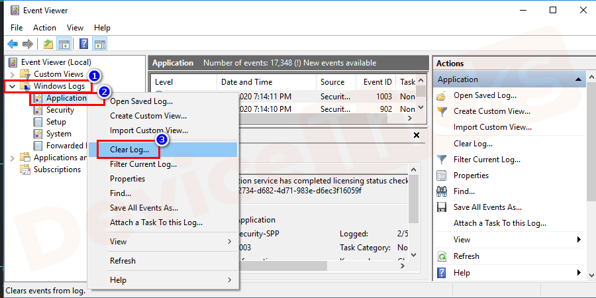Click the Setup log icon in tree
This screenshot has width=596, height=298.
click(x=38, y=122)
